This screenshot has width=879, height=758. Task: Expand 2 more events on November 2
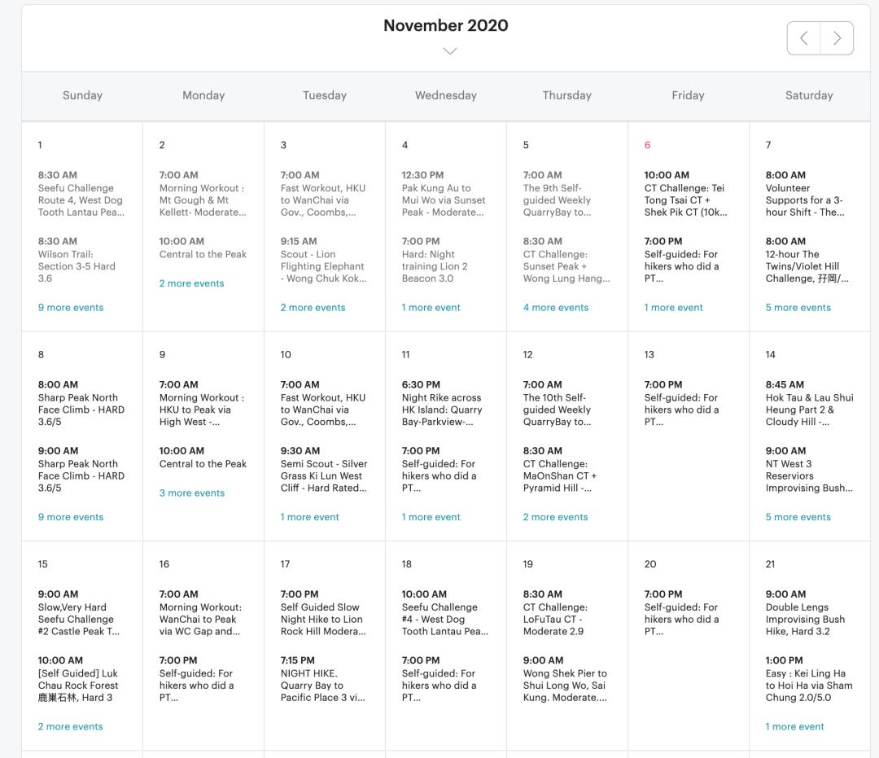(191, 283)
